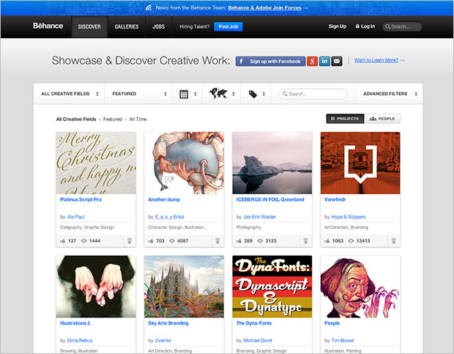This screenshot has width=454, height=354.
Task: Click the dropdown arrows beside the world map
Action: [x=234, y=94]
